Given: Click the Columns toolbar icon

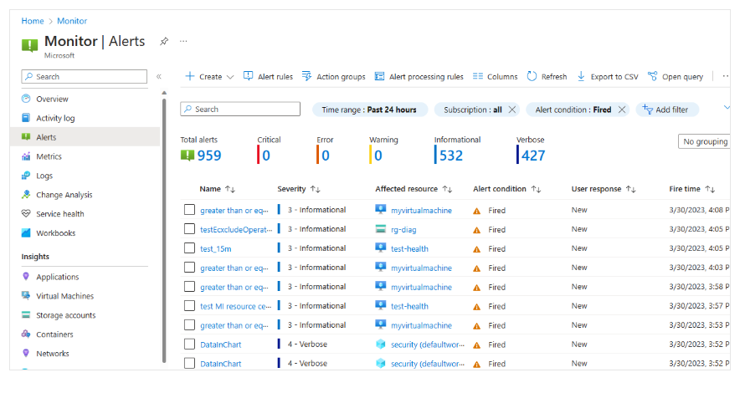Looking at the screenshot, I should (x=478, y=77).
